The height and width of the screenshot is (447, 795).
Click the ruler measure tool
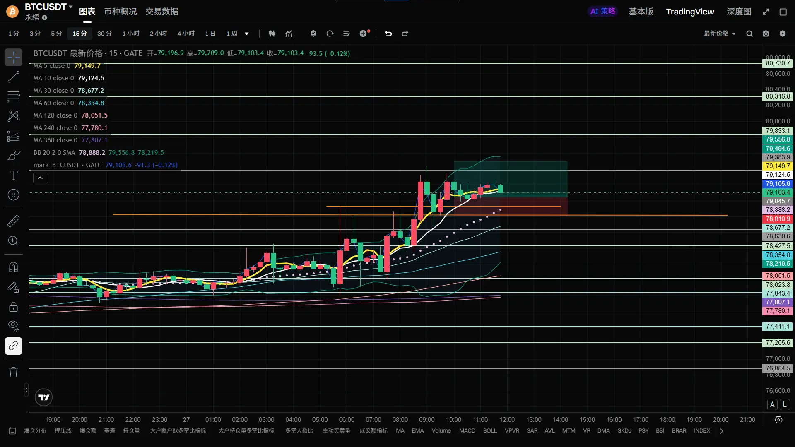[13, 221]
